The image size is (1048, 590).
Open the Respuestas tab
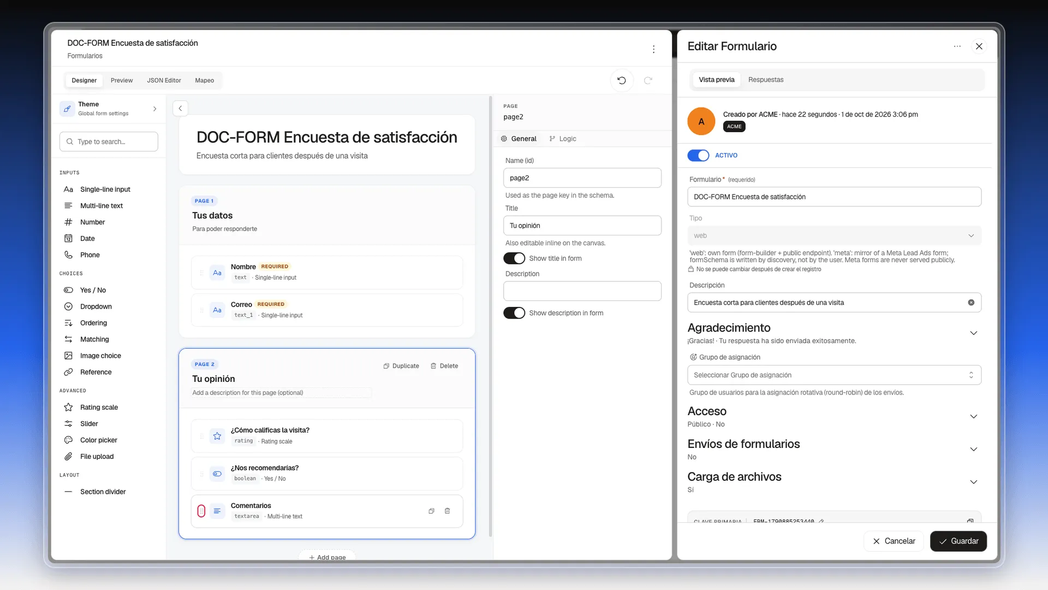click(x=765, y=80)
